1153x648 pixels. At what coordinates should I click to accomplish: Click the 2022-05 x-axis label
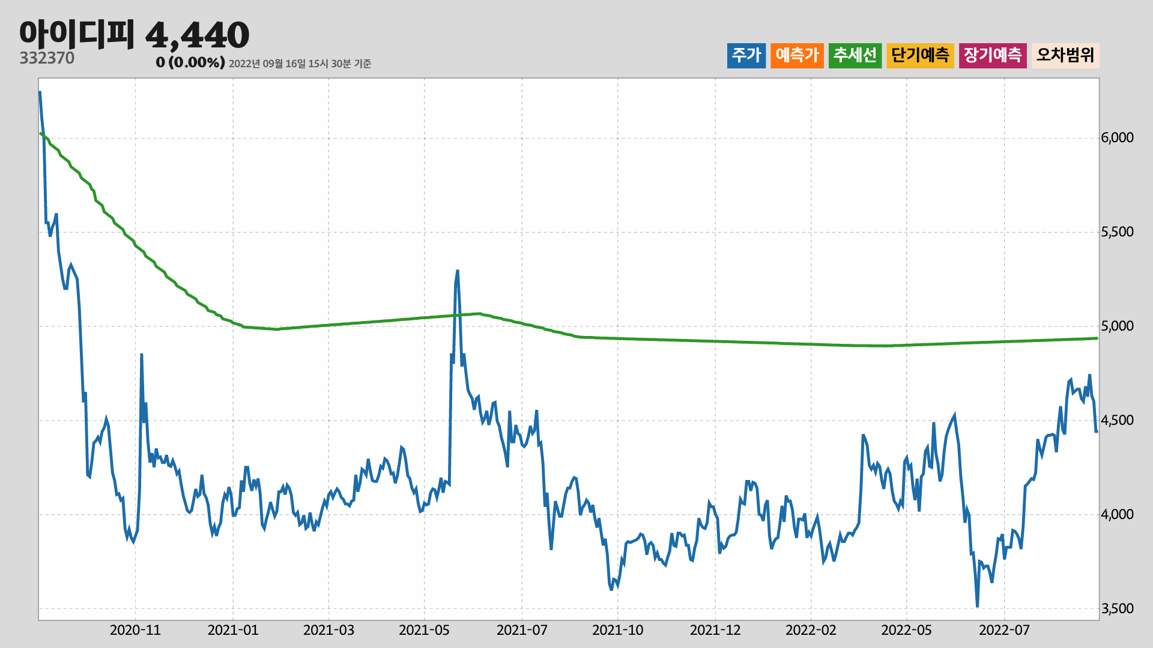pyautogui.click(x=906, y=631)
